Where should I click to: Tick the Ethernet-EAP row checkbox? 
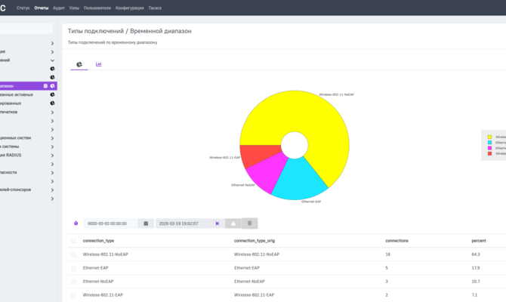pos(73,268)
